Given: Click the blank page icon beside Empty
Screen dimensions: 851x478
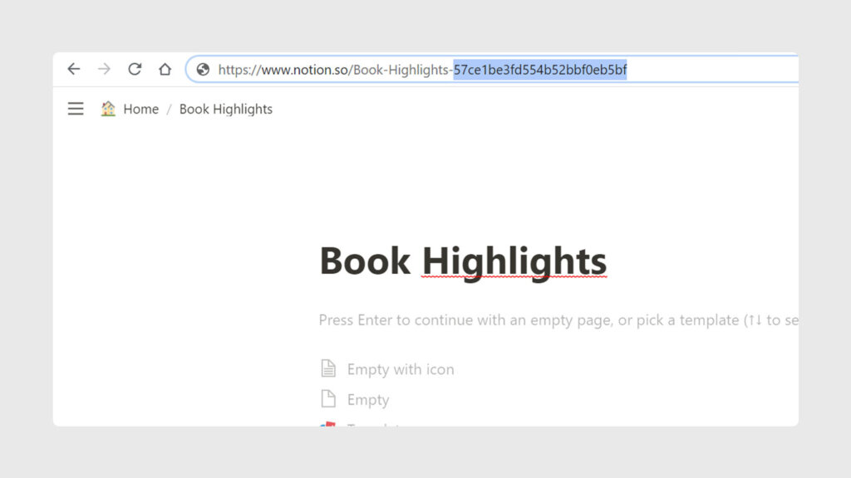Looking at the screenshot, I should [329, 399].
